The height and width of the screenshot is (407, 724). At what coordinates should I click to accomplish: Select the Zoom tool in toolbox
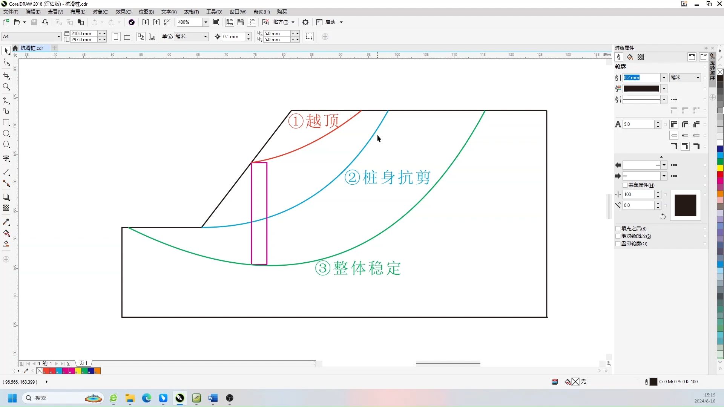(x=6, y=87)
